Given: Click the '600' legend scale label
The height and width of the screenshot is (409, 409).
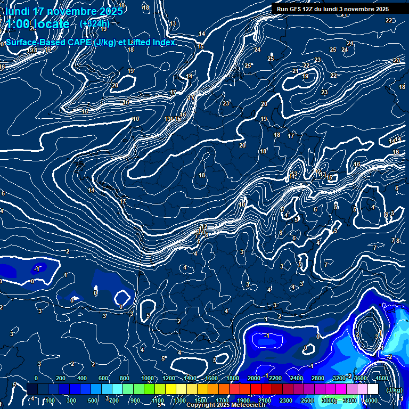Looking at the screenshot, I should (103, 378).
